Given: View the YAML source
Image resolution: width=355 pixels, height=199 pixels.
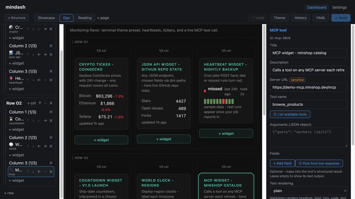Looking at the screenshot, I should [321, 18].
